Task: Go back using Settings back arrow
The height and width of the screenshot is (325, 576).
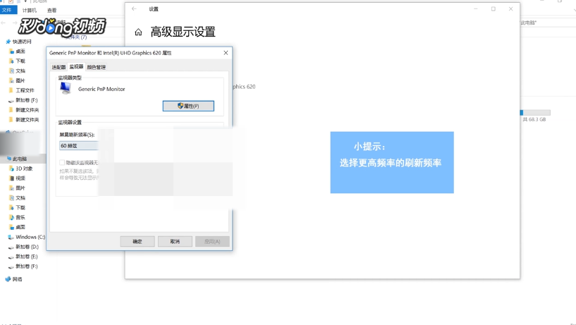Action: pyautogui.click(x=134, y=9)
